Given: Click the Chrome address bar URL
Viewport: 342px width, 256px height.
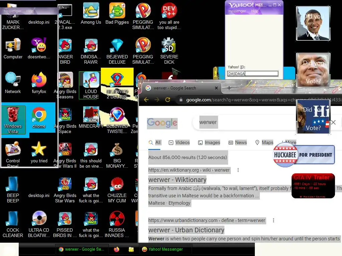Looking at the screenshot, I should [x=264, y=100].
